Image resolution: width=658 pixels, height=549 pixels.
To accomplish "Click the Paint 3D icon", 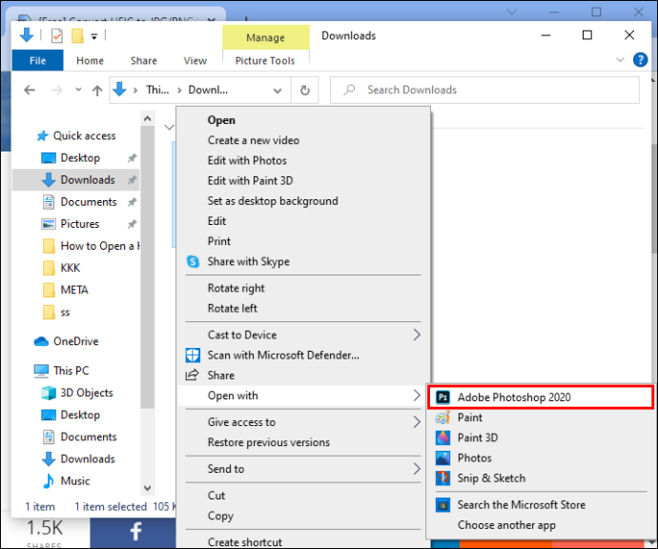I will coord(442,437).
